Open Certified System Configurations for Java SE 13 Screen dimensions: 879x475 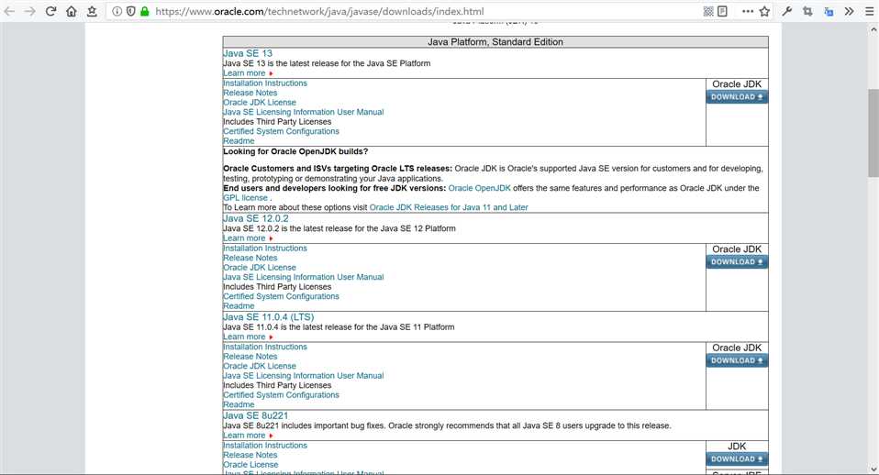[281, 131]
